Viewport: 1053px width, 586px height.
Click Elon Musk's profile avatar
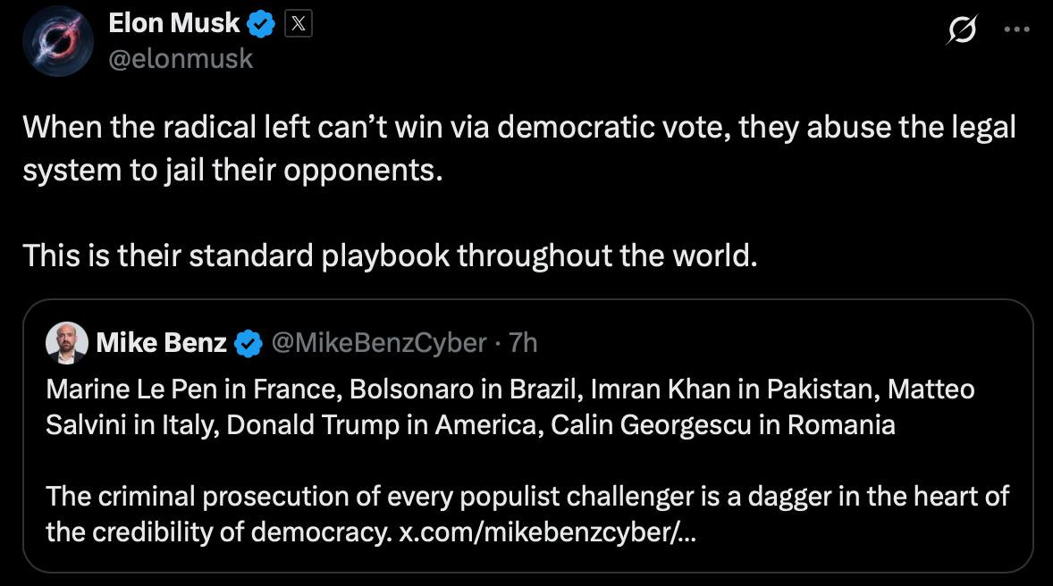(57, 41)
